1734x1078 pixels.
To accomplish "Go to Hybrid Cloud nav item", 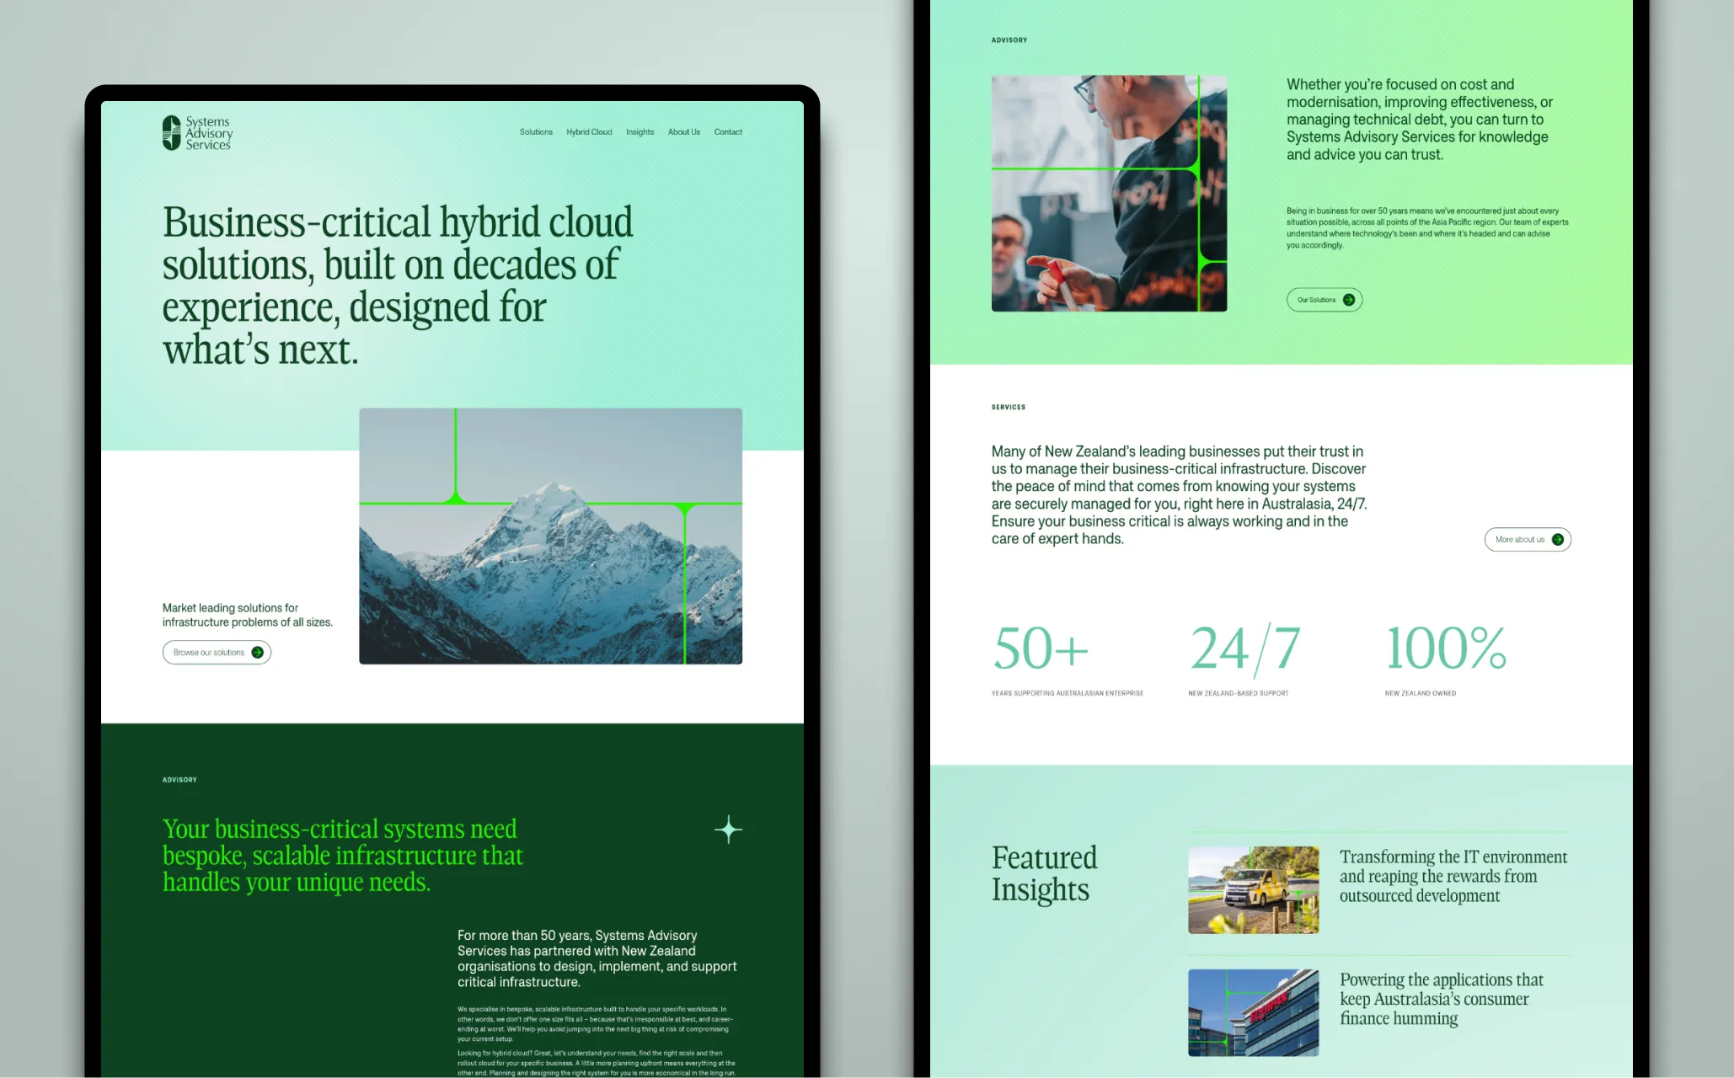I will click(x=589, y=132).
